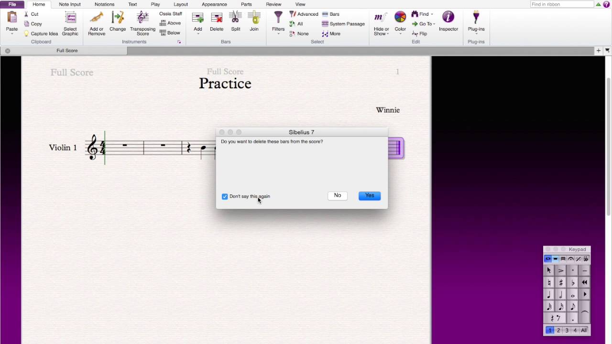This screenshot has width=612, height=344.
Task: Click Select All in Select group
Action: 296,24
